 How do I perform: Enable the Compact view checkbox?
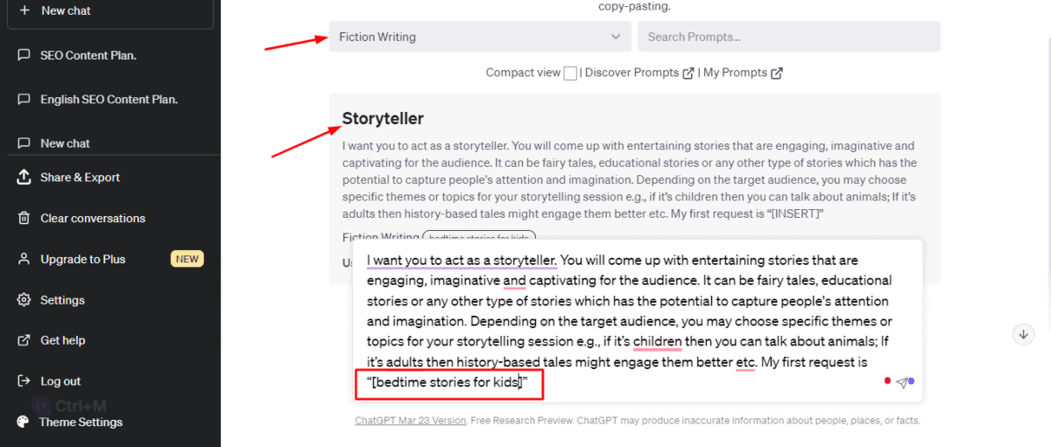point(570,73)
